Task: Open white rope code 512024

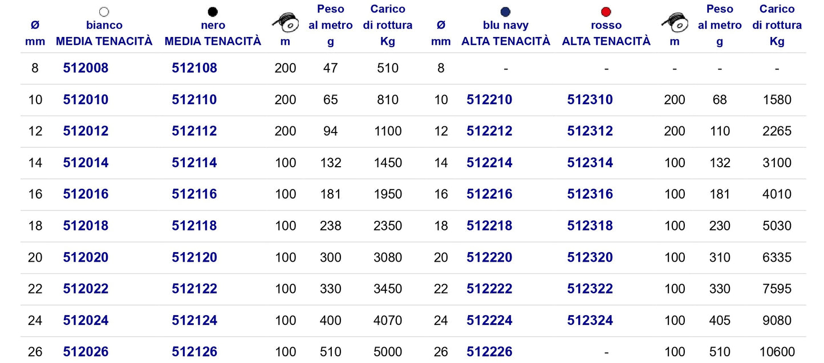Action: pos(86,320)
